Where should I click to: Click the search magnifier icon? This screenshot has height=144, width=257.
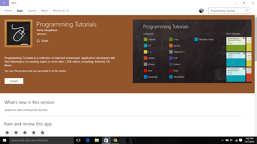(x=246, y=11)
